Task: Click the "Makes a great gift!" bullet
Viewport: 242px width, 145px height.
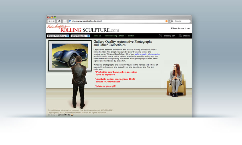Action: point(105,86)
